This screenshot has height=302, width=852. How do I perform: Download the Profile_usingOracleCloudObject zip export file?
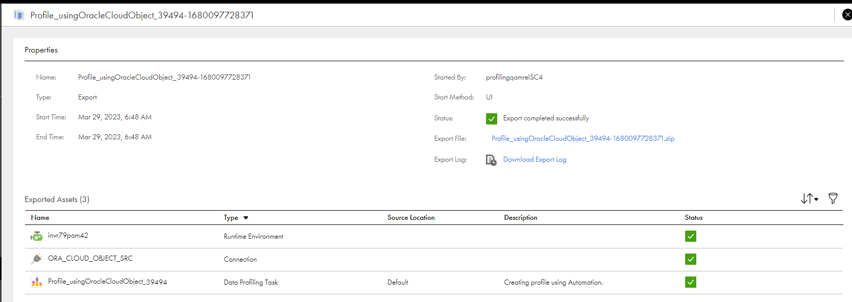point(583,138)
